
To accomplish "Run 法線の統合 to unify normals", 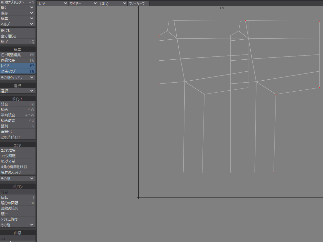I will pyautogui.click(x=17, y=208).
